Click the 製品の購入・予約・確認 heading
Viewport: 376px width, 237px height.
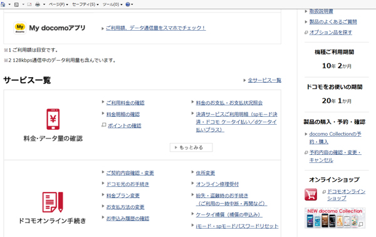335,122
